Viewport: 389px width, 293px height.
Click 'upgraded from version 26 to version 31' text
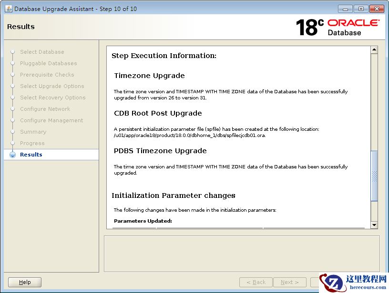pos(160,98)
